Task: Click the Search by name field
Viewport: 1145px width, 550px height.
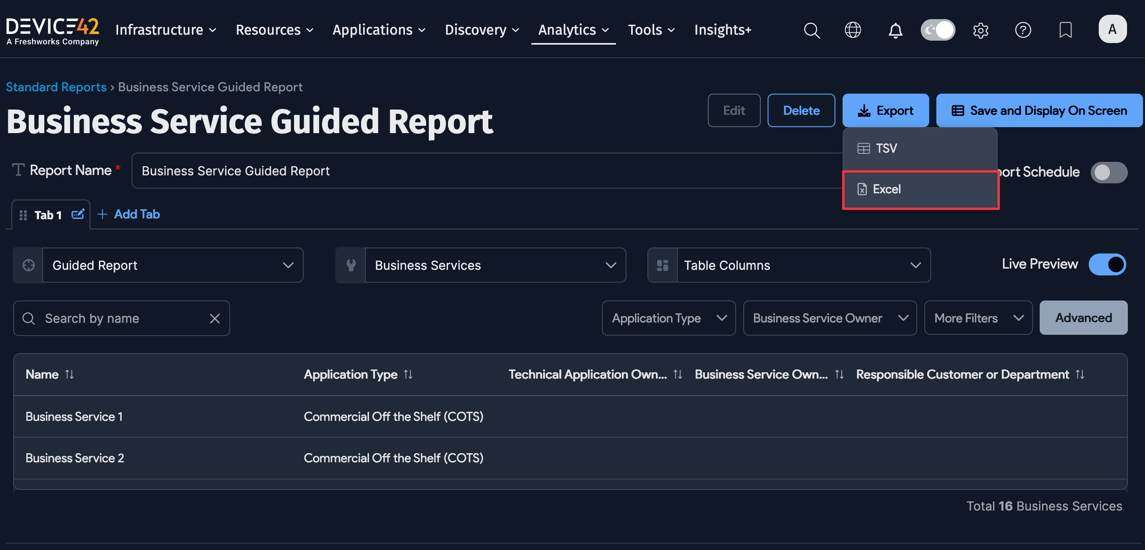Action: [121, 318]
